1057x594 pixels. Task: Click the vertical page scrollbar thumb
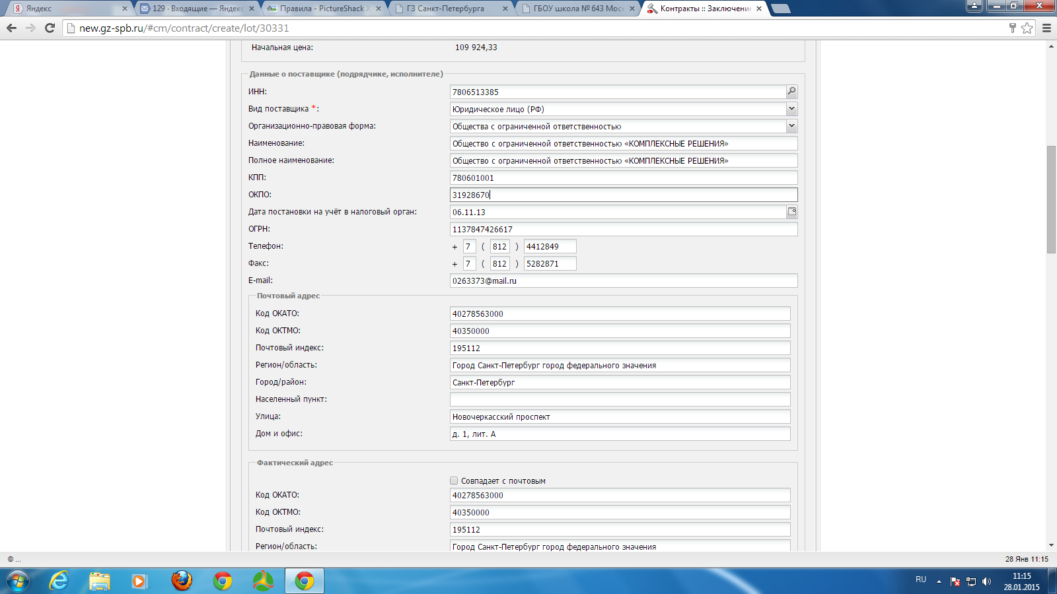(x=1051, y=199)
